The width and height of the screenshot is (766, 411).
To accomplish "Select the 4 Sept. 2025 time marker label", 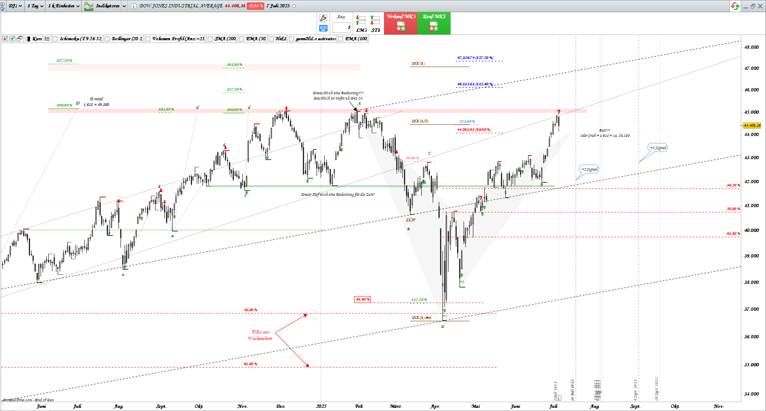I will tap(635, 390).
